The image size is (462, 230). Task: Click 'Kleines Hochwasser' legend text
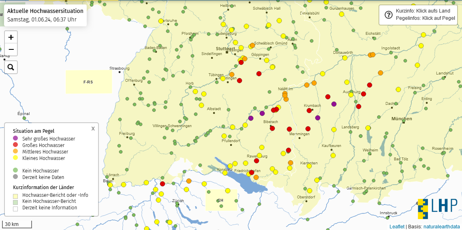pyautogui.click(x=44, y=158)
